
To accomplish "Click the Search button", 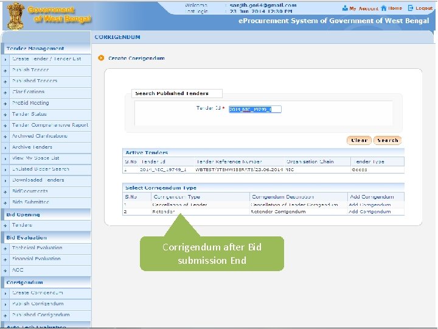I will [388, 140].
